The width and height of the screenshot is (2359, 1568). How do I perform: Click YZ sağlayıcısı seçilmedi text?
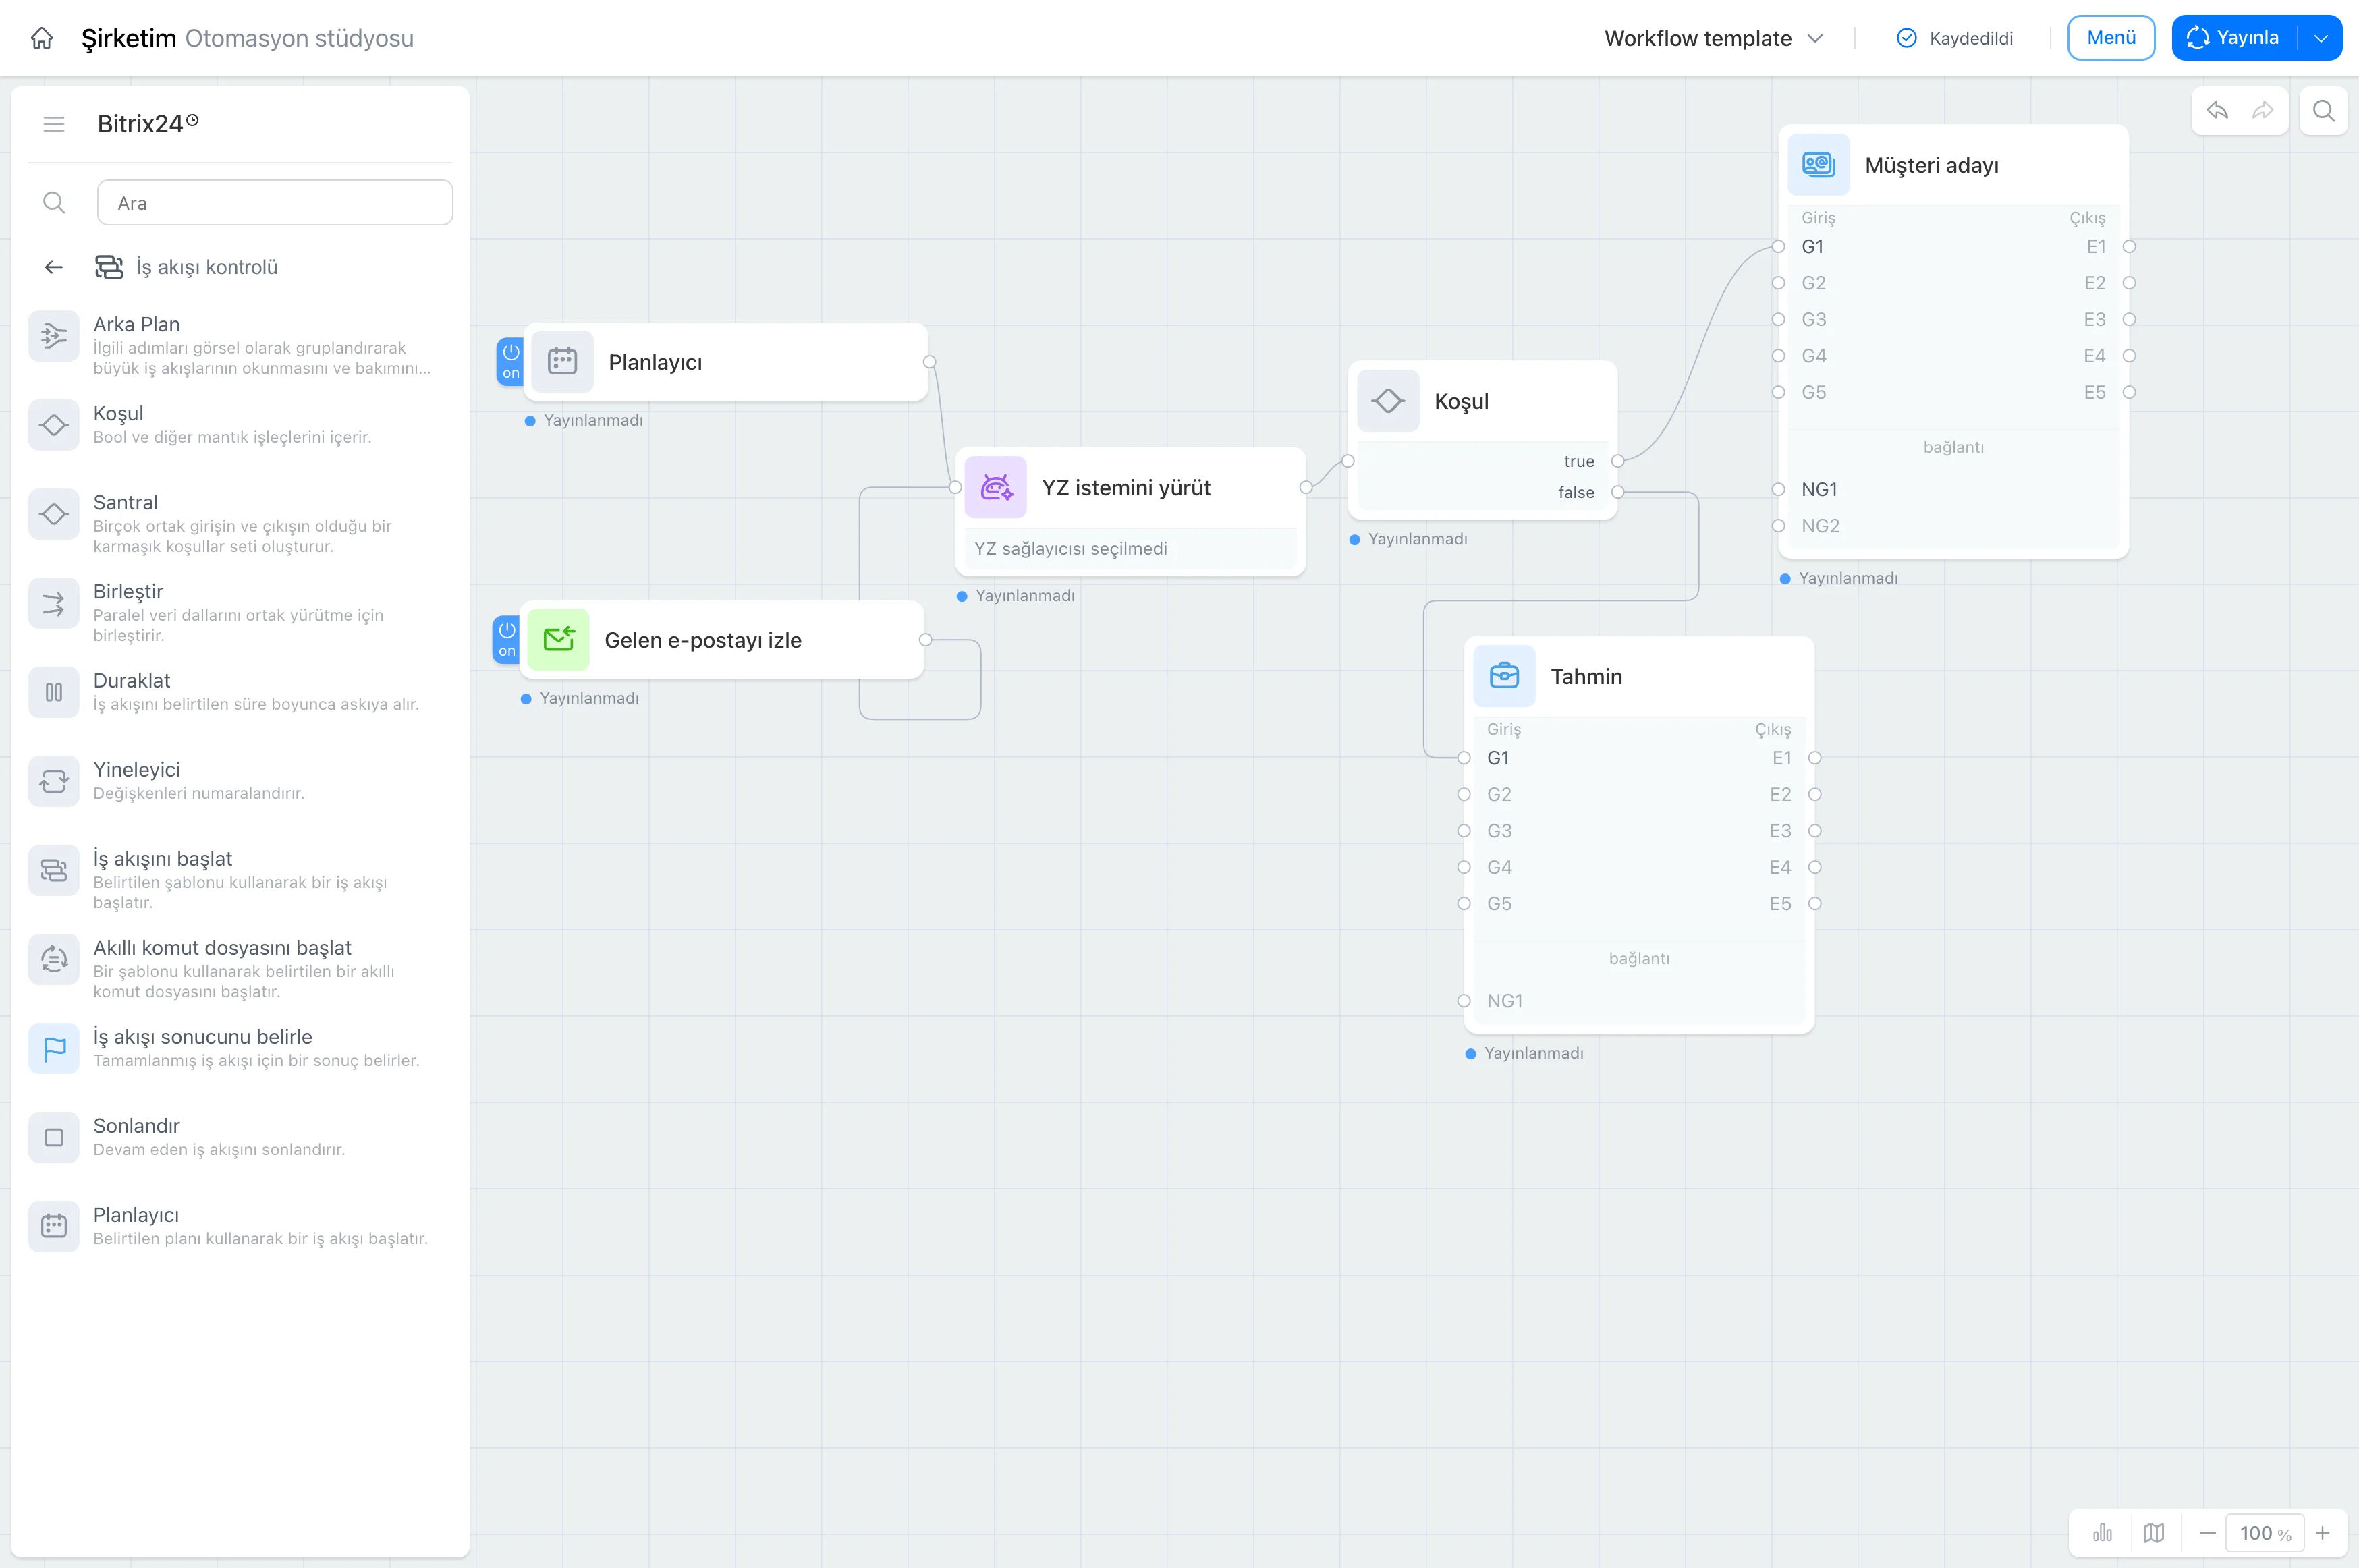(x=1071, y=548)
